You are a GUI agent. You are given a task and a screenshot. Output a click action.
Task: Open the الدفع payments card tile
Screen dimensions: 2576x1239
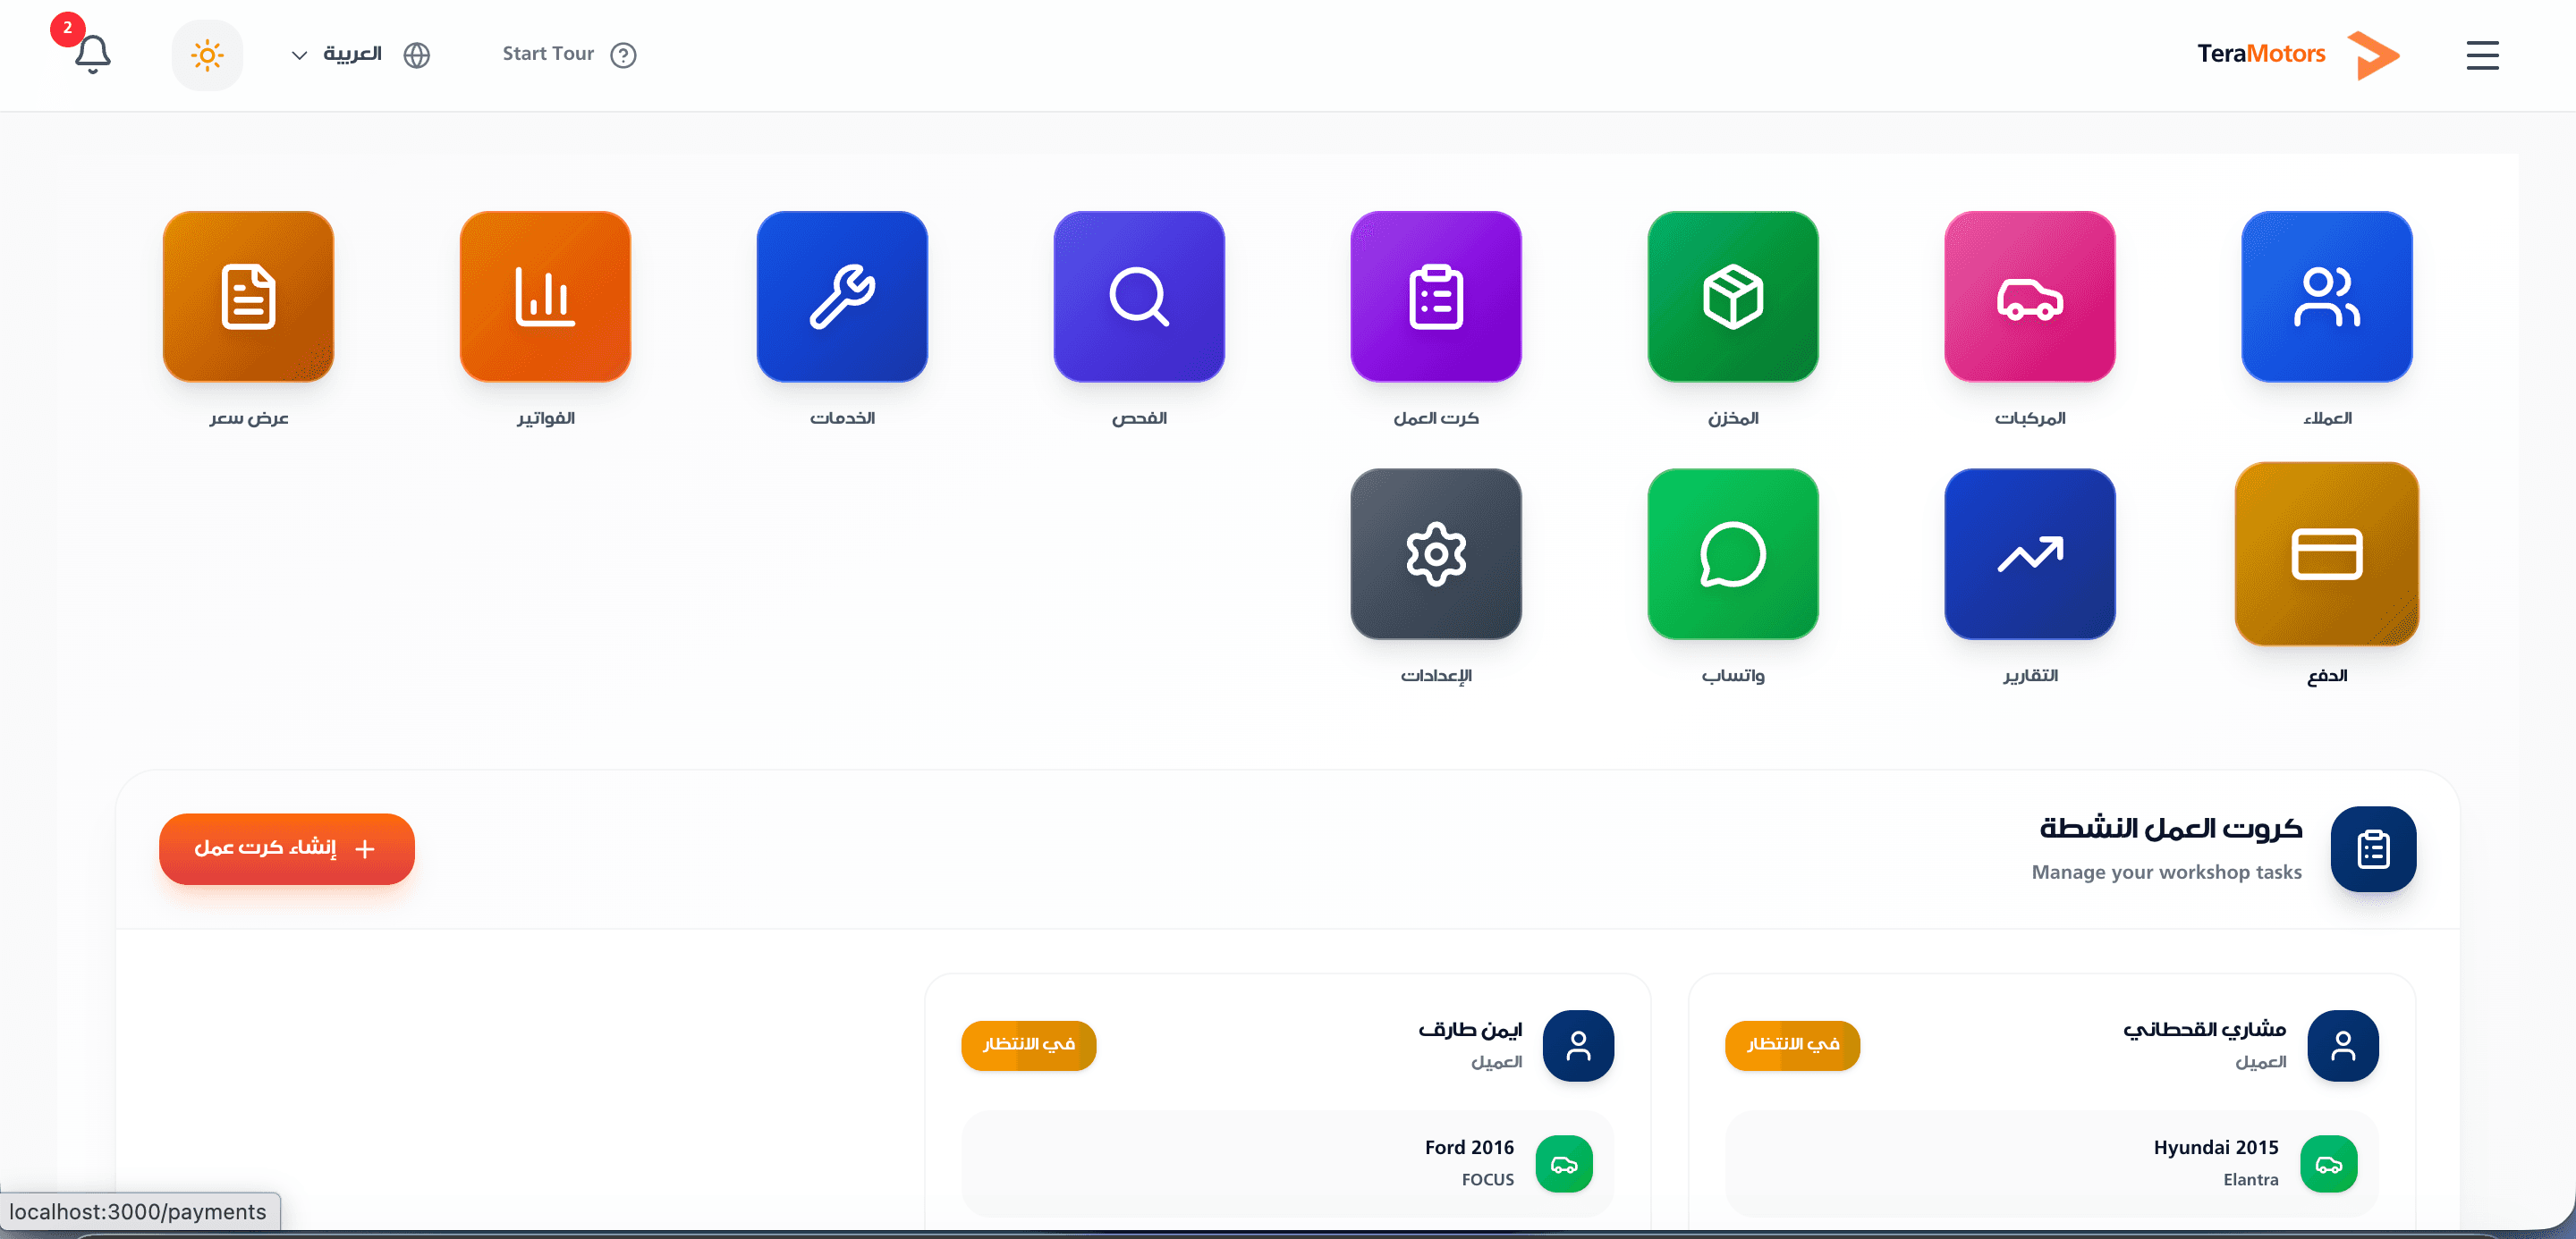click(x=2327, y=553)
